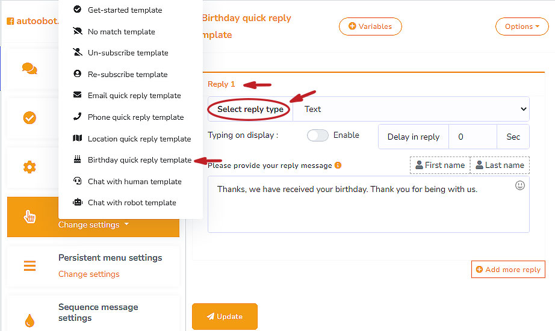Insert the First name variable
The image size is (555, 331).
[440, 165]
